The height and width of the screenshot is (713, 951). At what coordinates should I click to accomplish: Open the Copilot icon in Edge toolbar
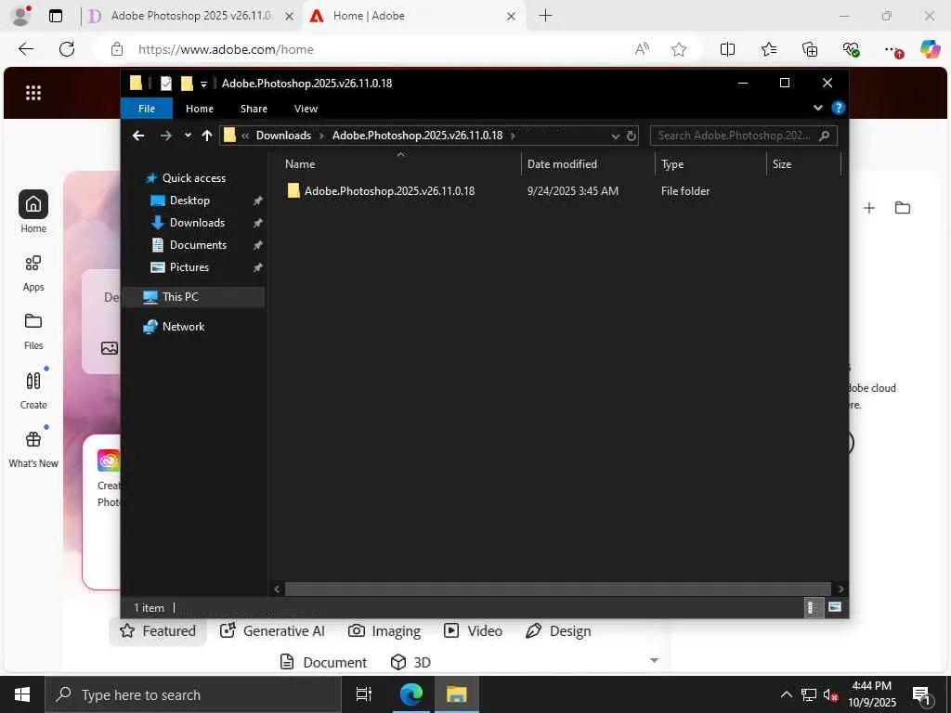[930, 49]
